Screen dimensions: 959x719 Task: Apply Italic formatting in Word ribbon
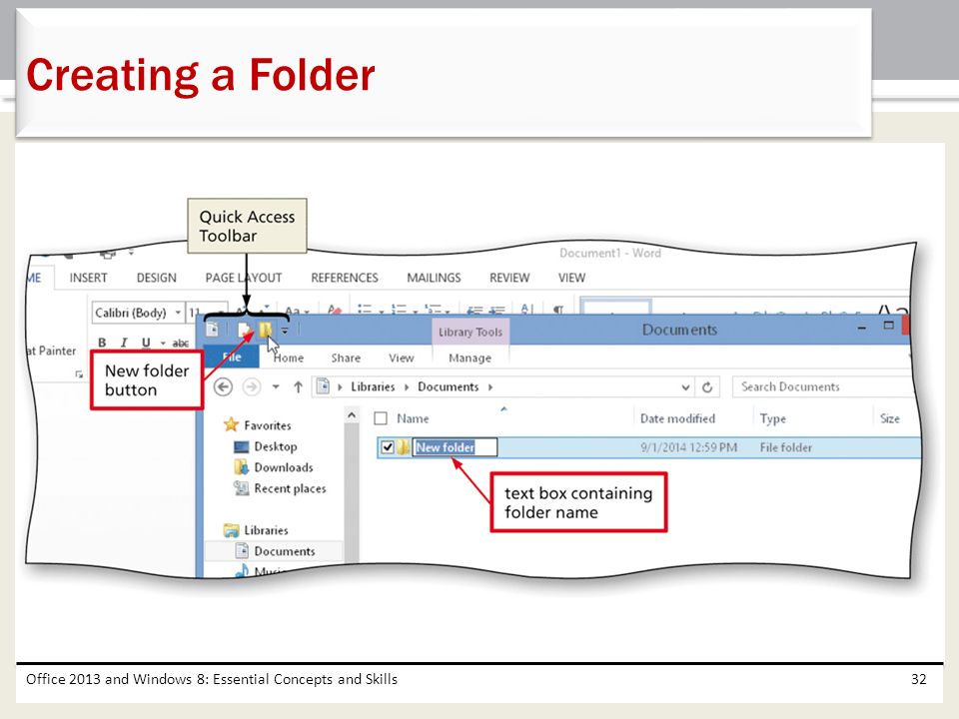[124, 343]
